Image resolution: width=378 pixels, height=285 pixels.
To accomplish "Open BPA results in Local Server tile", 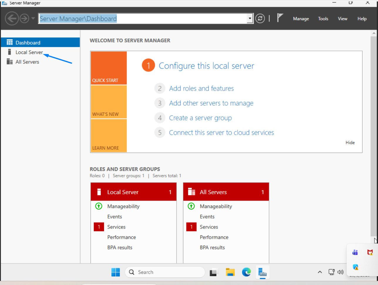I will coord(120,247).
